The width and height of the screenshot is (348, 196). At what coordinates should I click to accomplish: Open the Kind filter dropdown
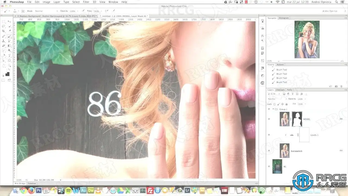(274, 94)
